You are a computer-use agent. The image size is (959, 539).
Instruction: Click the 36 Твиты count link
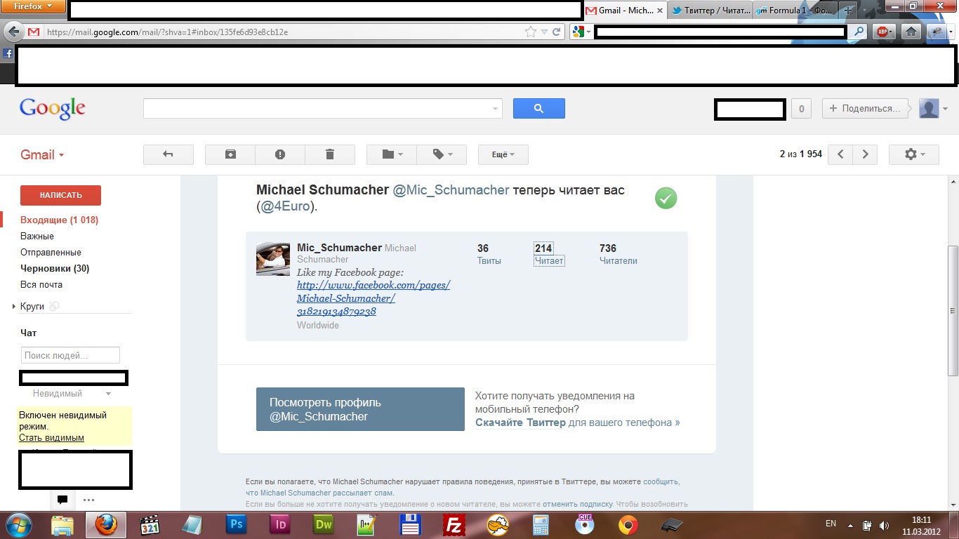(x=489, y=254)
